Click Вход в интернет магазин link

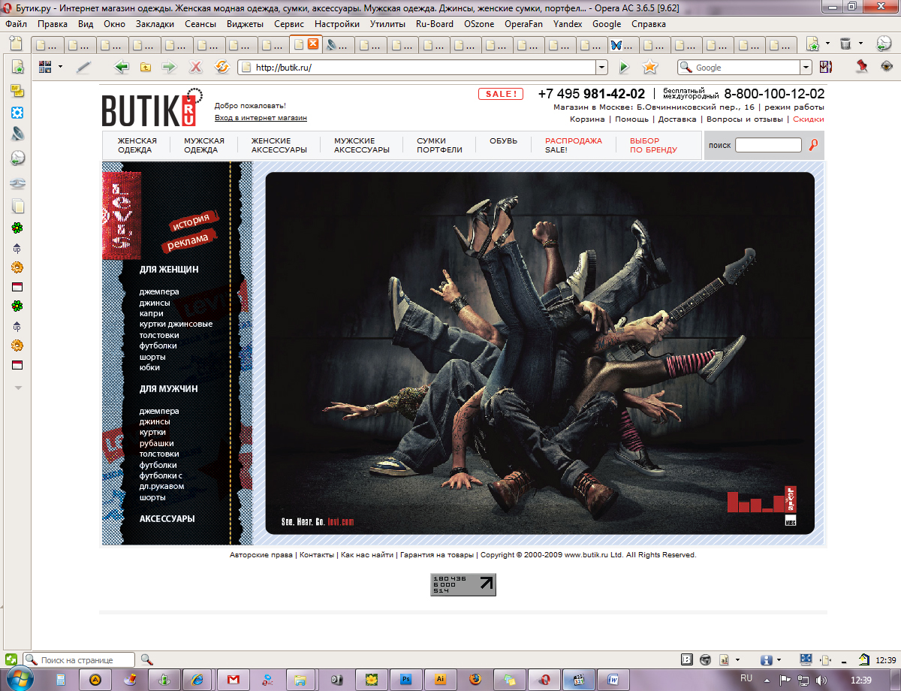pos(261,118)
